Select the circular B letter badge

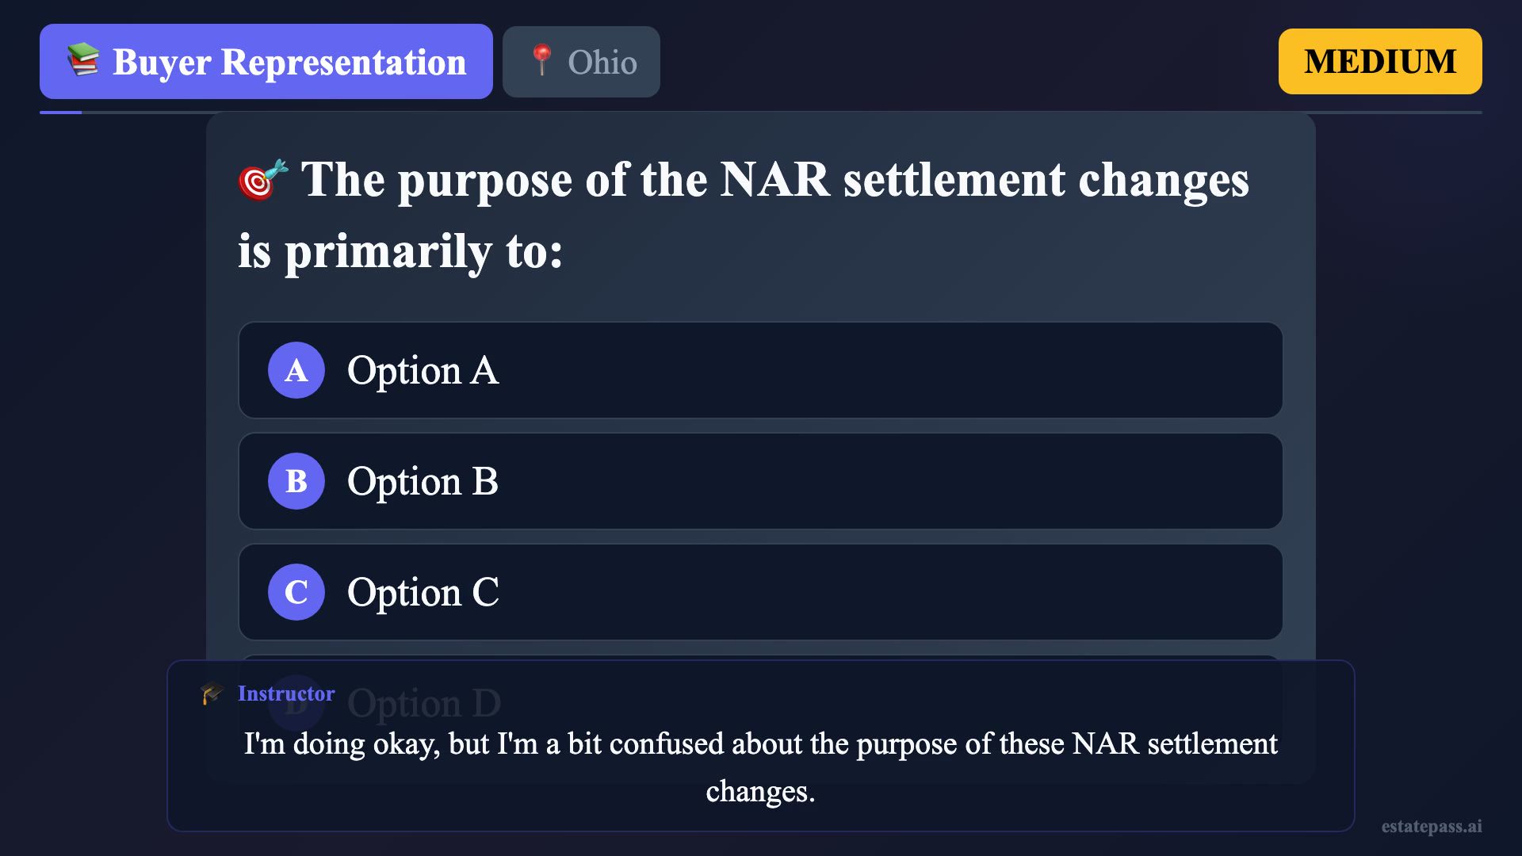click(296, 481)
